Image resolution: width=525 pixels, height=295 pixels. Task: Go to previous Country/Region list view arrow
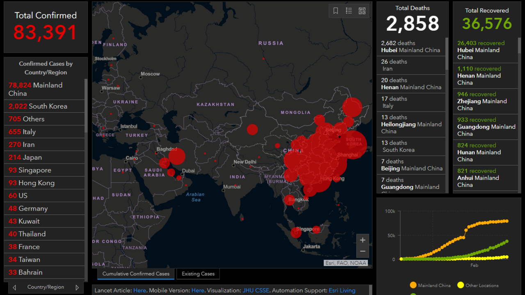click(x=14, y=288)
